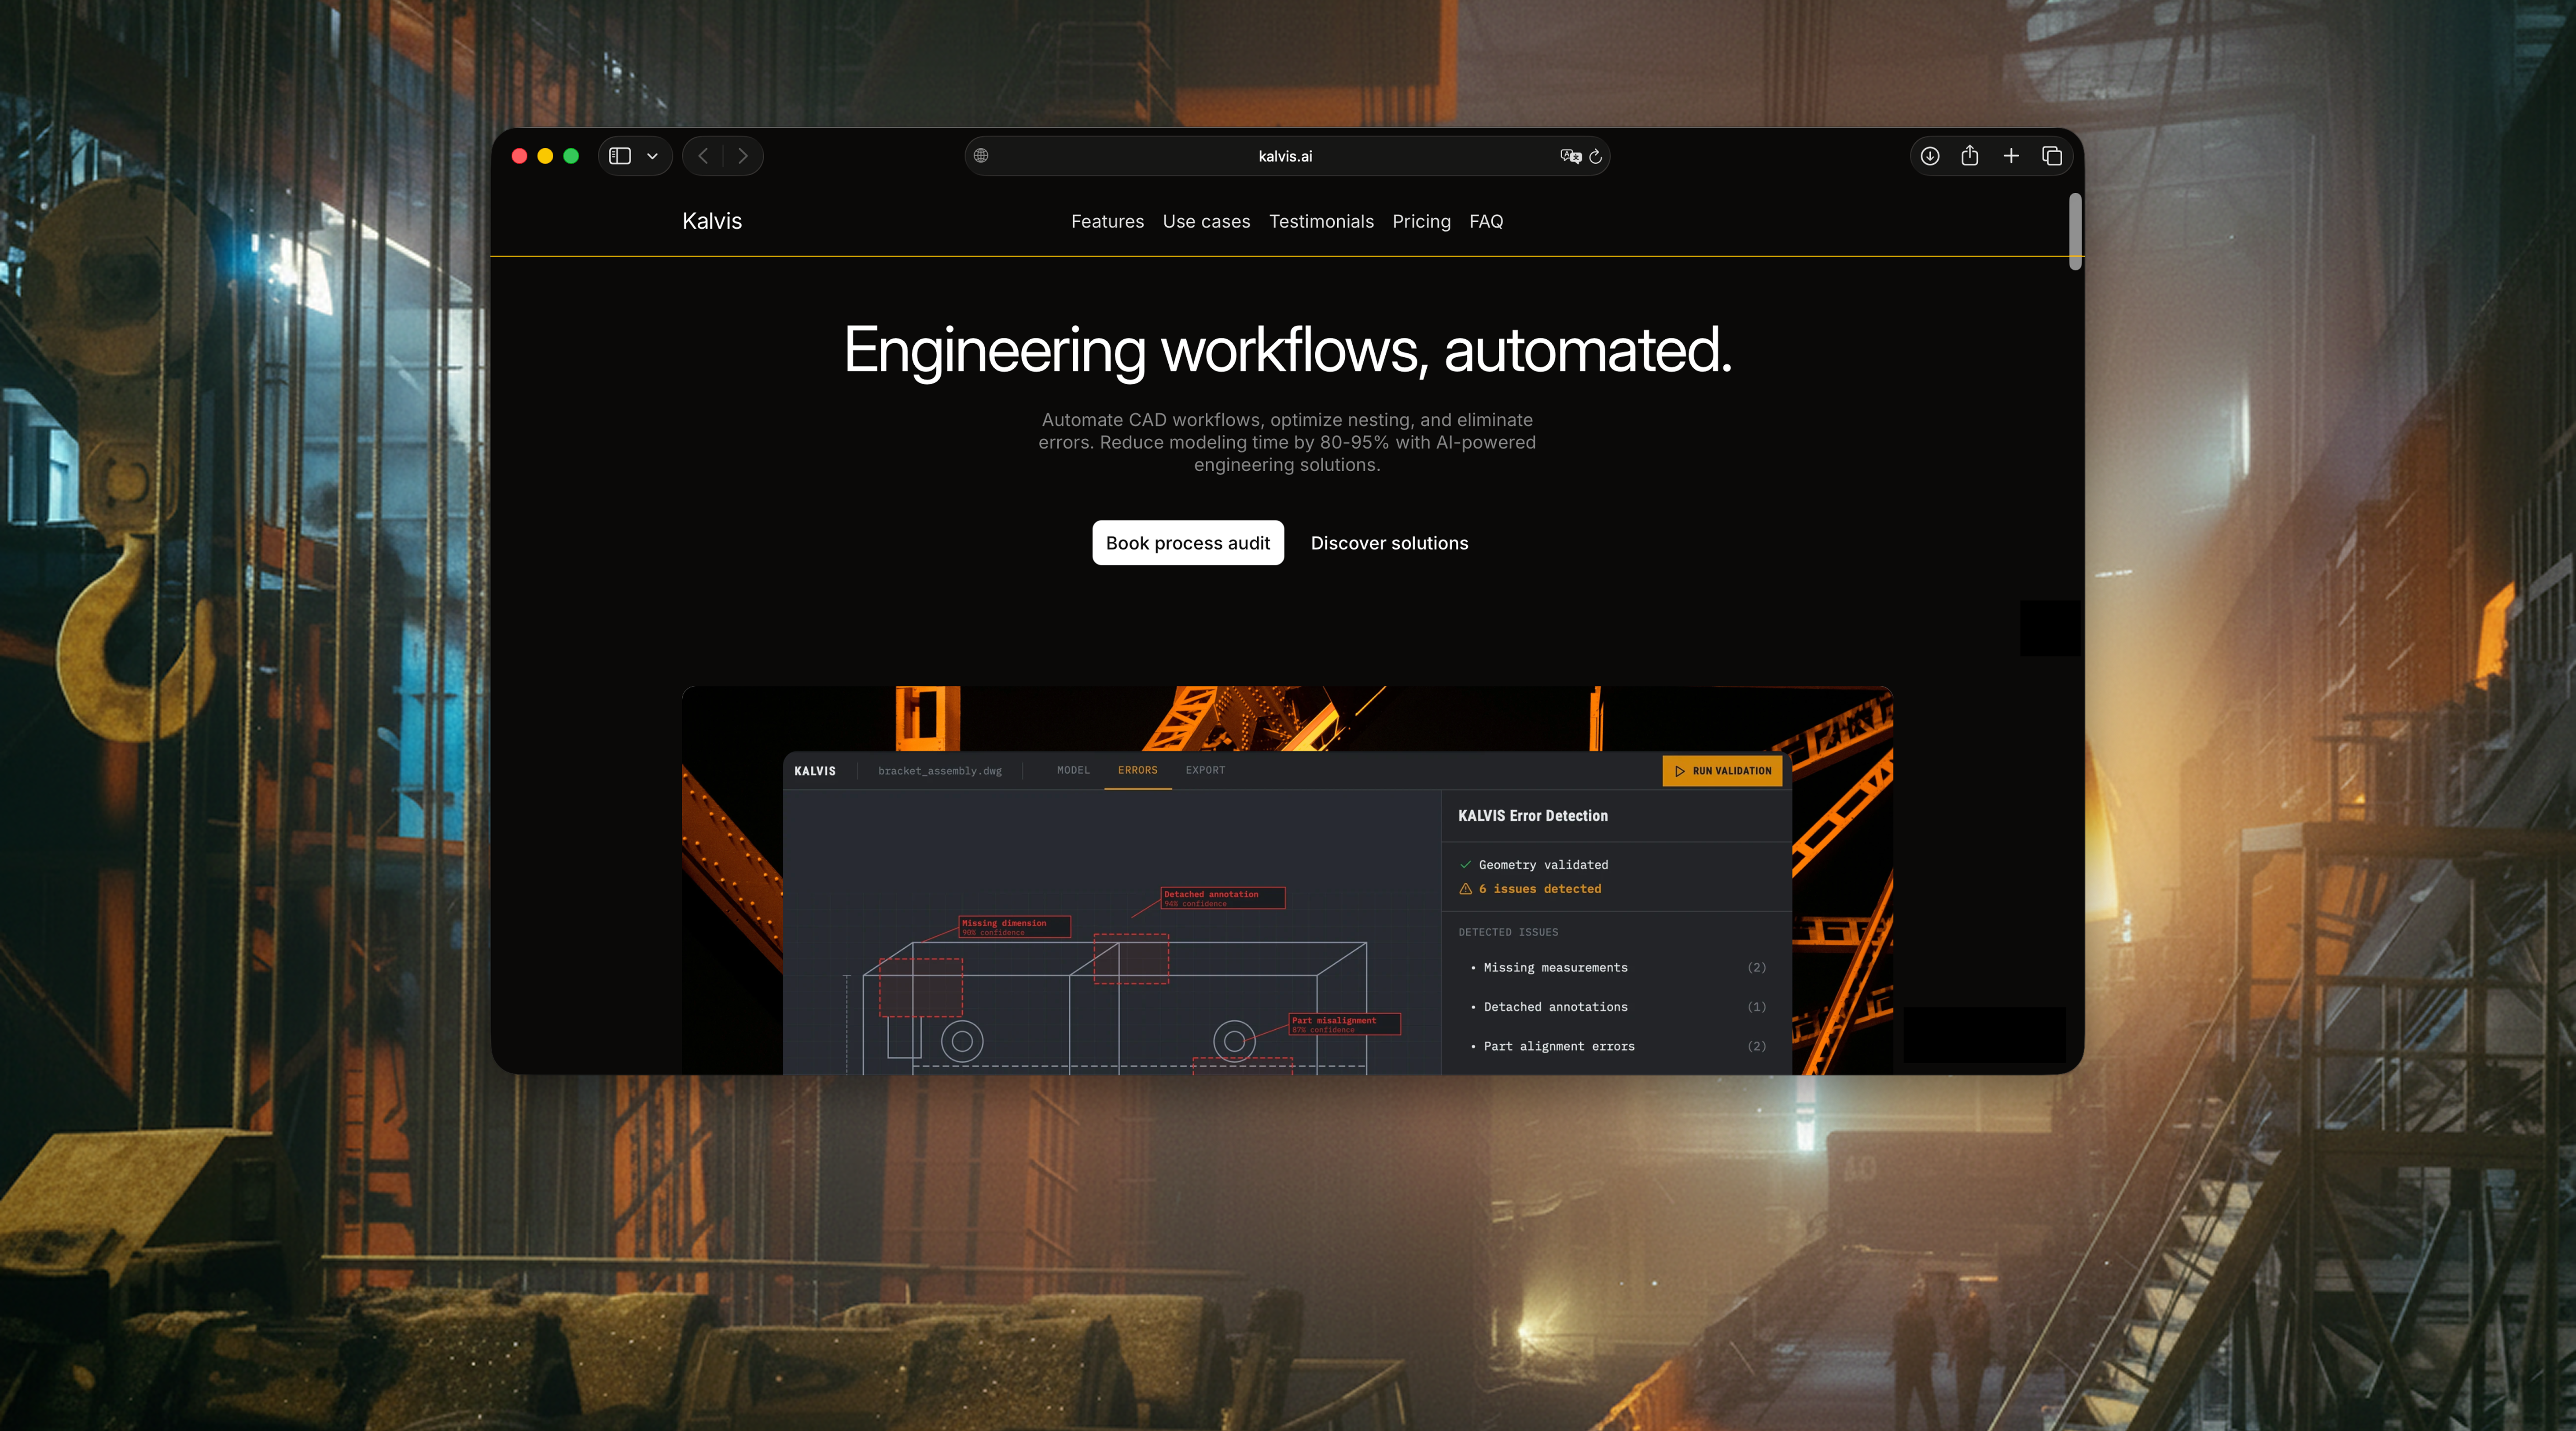The height and width of the screenshot is (1431, 2576).
Task: Switch to the EXPORT tab
Action: click(1205, 771)
